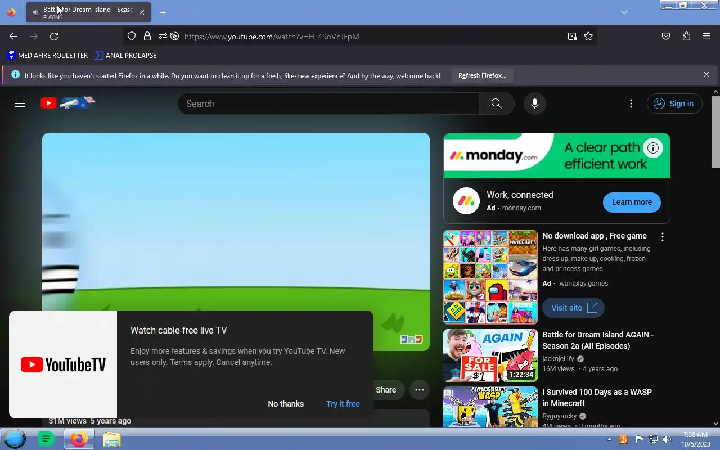Click Try it free for YouTube TV
Image resolution: width=720 pixels, height=450 pixels.
coord(343,404)
